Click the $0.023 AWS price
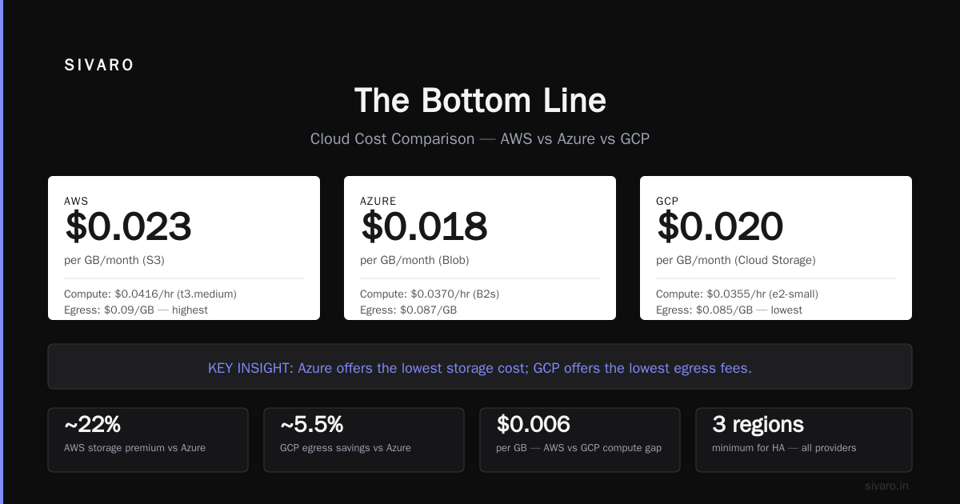Viewport: 960px width, 504px height. (128, 227)
